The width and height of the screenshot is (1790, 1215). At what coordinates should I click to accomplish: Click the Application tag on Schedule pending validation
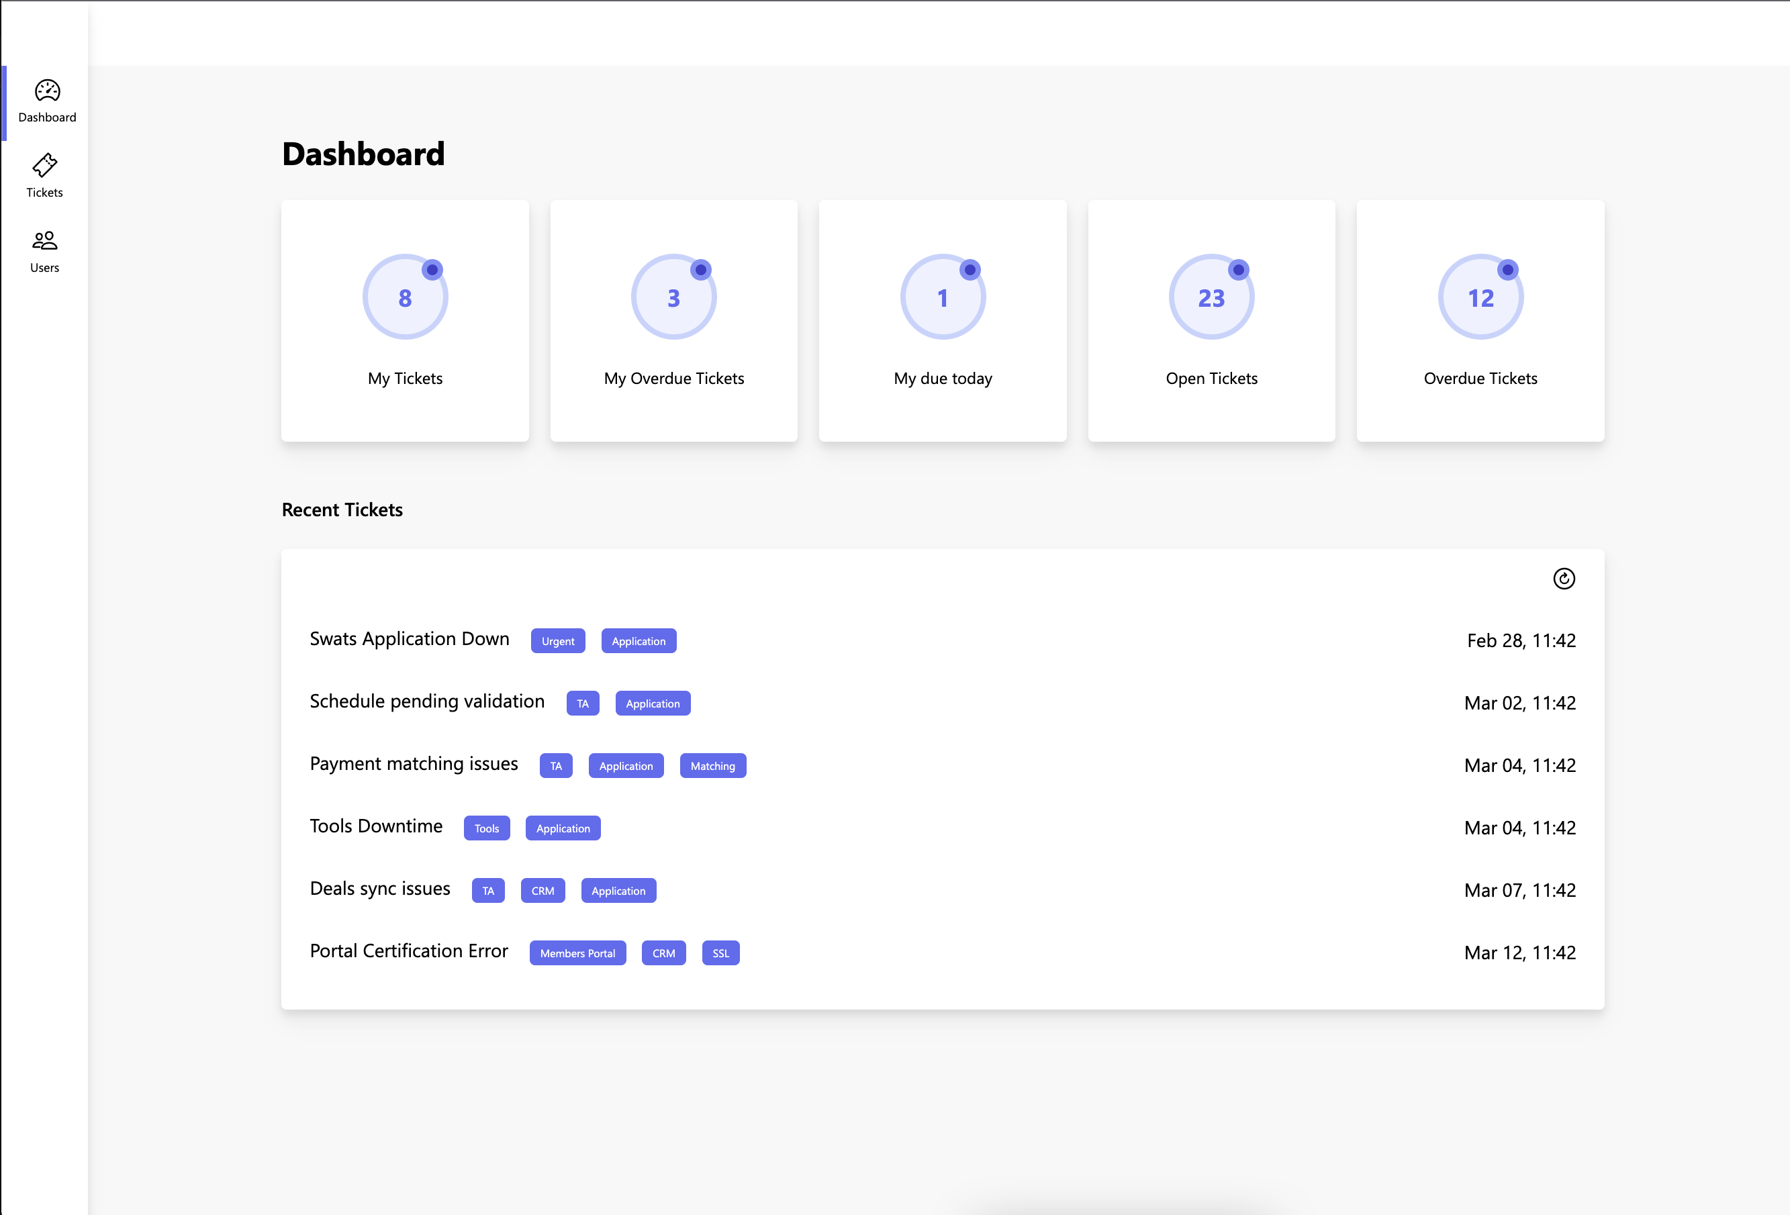653,703
